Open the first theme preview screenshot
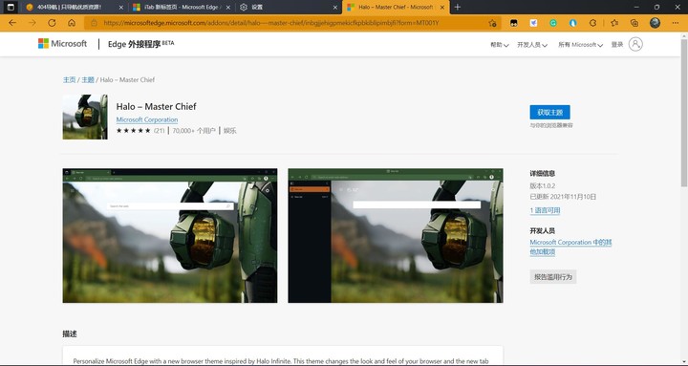 pos(170,236)
